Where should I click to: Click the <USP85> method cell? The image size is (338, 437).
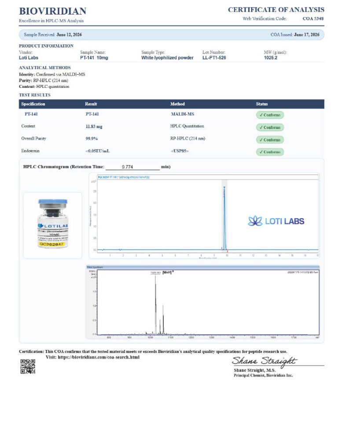click(180, 151)
